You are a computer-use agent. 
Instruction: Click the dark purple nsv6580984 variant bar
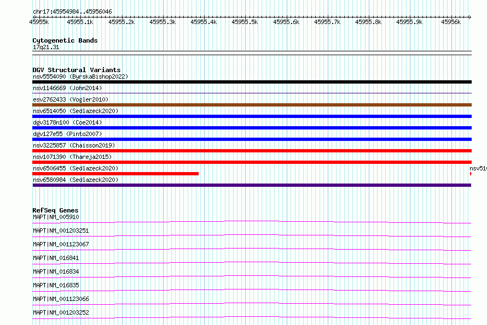click(x=252, y=185)
